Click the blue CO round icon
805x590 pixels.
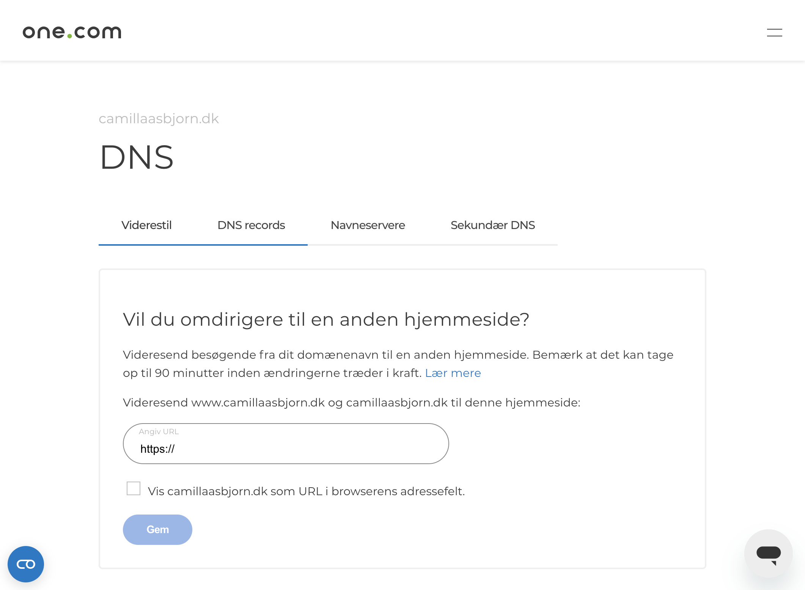coord(26,564)
